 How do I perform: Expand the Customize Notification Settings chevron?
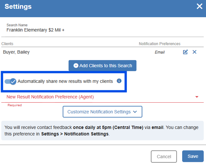[135, 112]
